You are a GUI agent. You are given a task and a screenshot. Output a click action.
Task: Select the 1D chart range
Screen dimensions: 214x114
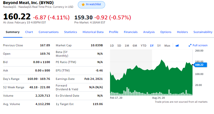pos(112,46)
